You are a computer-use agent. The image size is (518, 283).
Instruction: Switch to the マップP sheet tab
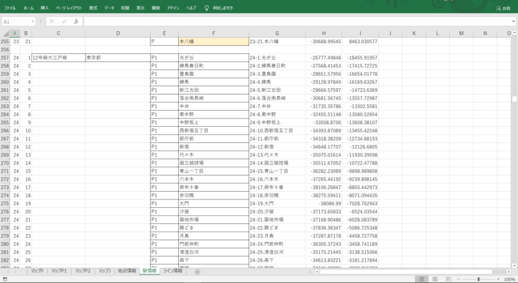(x=37, y=271)
